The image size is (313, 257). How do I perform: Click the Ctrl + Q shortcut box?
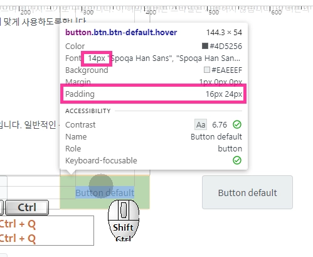click(x=47, y=231)
